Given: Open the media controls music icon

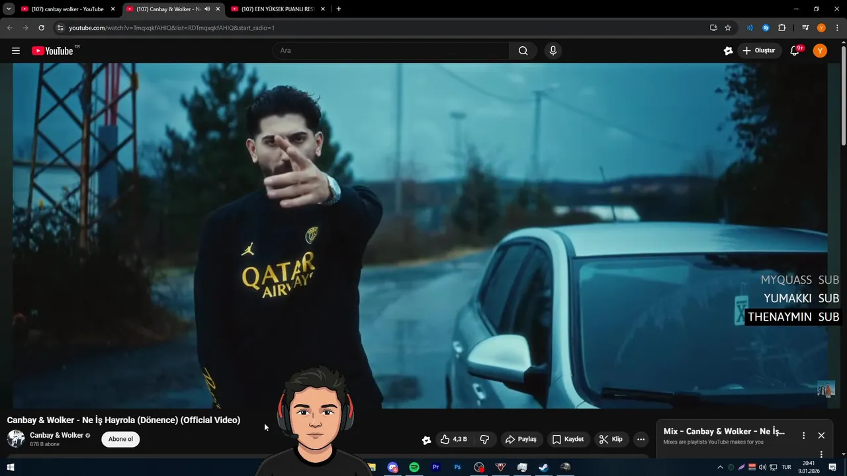Looking at the screenshot, I should pyautogui.click(x=805, y=28).
